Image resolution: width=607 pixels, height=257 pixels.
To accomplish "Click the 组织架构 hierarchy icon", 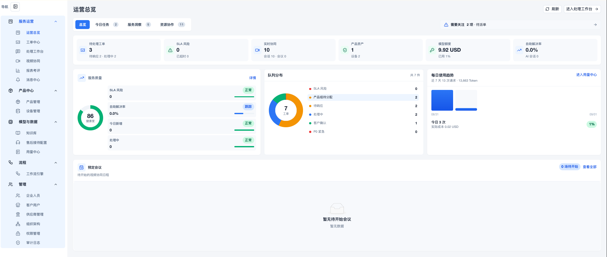I will [18, 224].
